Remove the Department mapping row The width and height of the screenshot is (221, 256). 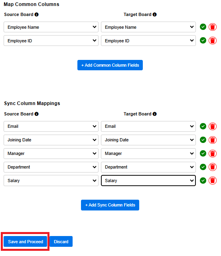tap(213, 167)
